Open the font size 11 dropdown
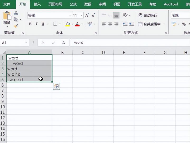Image resolution: width=190 pixels, height=143 pixels. pyautogui.click(x=82, y=15)
